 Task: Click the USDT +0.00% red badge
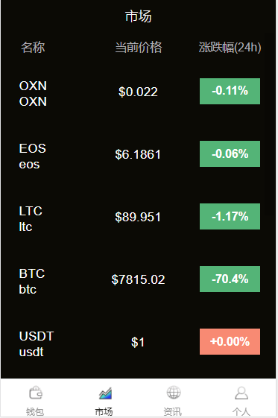(230, 341)
